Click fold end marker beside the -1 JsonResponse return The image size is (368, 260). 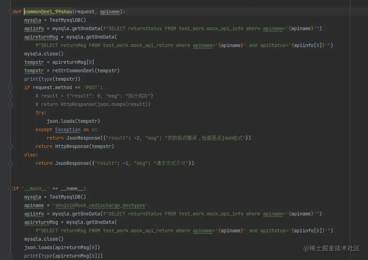(x=11, y=164)
